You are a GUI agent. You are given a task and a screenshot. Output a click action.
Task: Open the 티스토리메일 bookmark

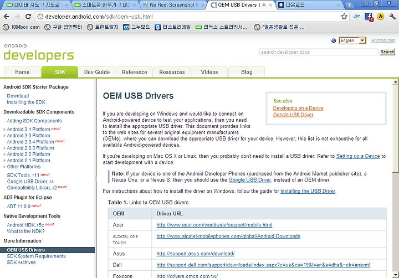[172, 27]
